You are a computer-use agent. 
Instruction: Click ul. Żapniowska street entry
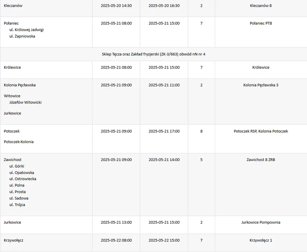(22, 36)
